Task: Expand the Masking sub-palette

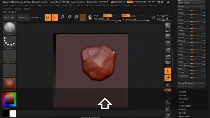Action: pos(182,92)
